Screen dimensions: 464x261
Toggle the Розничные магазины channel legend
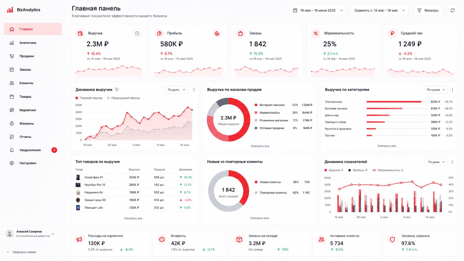tap(271, 120)
